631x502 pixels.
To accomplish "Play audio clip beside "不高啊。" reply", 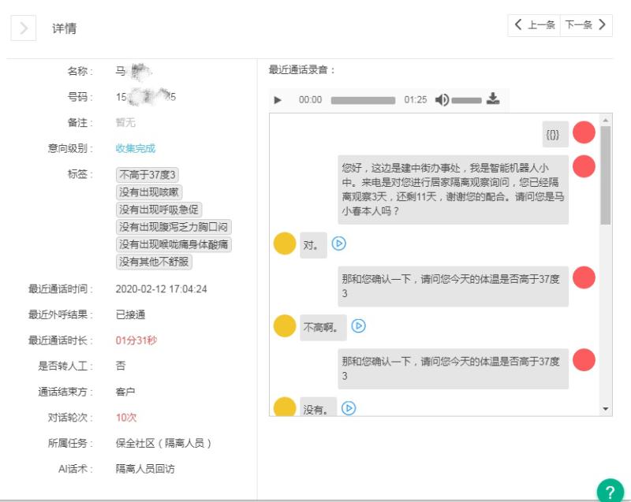I will point(358,325).
